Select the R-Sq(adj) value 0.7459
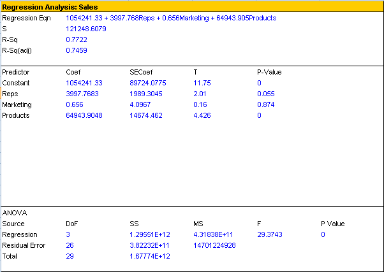This screenshot has width=384, height=272. [x=77, y=50]
